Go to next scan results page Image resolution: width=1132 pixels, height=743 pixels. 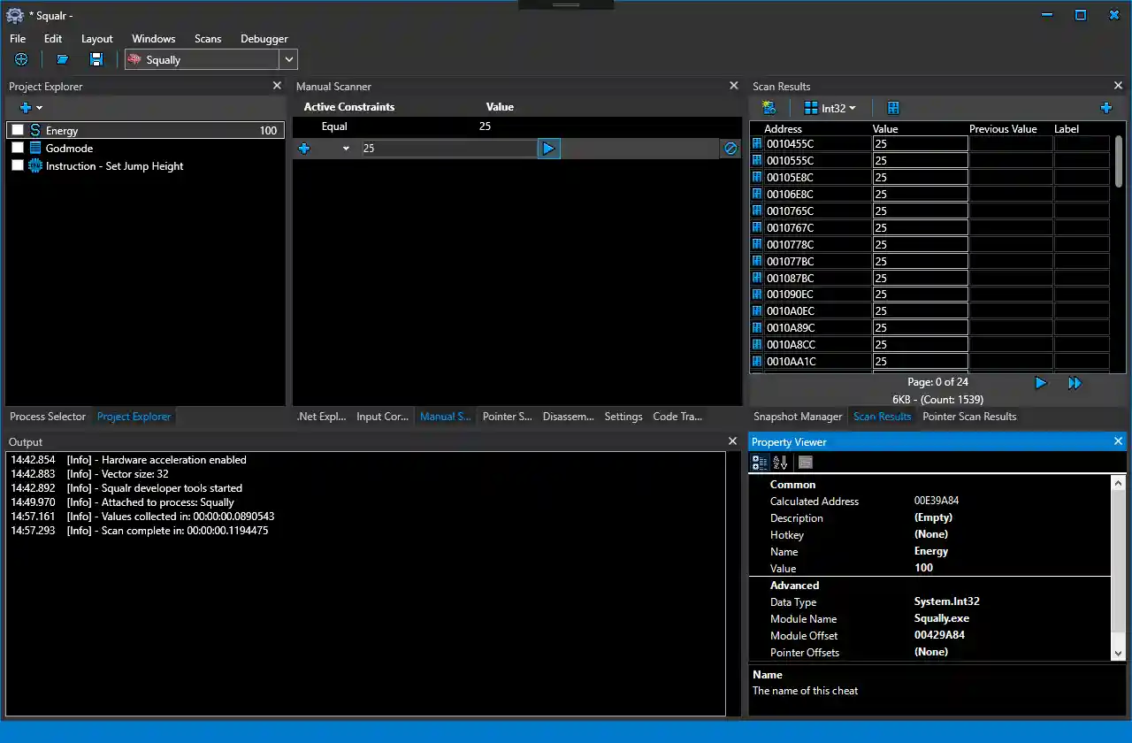coord(1041,383)
